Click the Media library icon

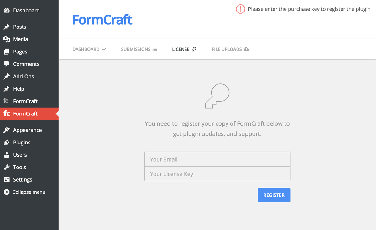coord(7,39)
